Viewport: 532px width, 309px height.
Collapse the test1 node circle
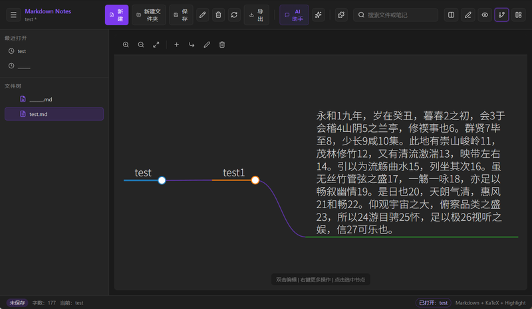coord(255,180)
